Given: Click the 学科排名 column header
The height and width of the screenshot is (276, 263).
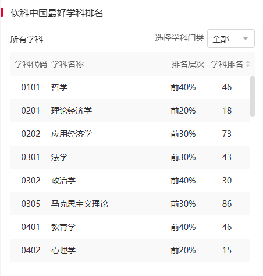Looking at the screenshot, I should 227,64.
